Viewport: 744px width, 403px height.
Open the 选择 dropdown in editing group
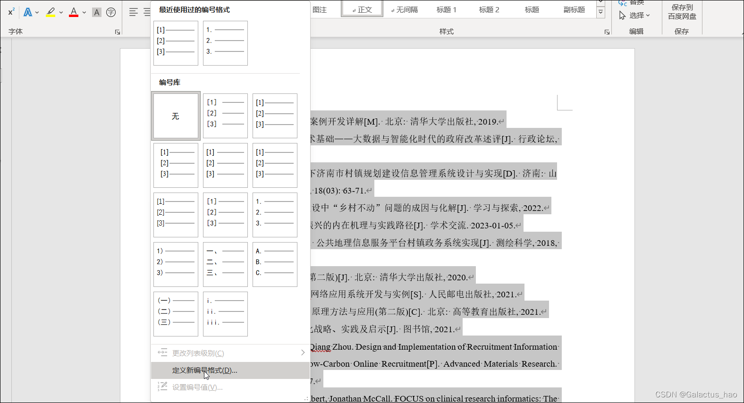coord(635,16)
